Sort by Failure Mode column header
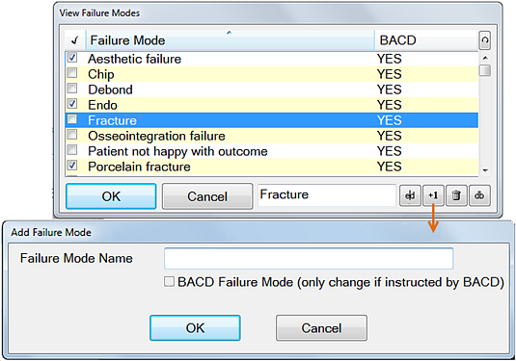This screenshot has width=516, height=361. pyautogui.click(x=230, y=40)
